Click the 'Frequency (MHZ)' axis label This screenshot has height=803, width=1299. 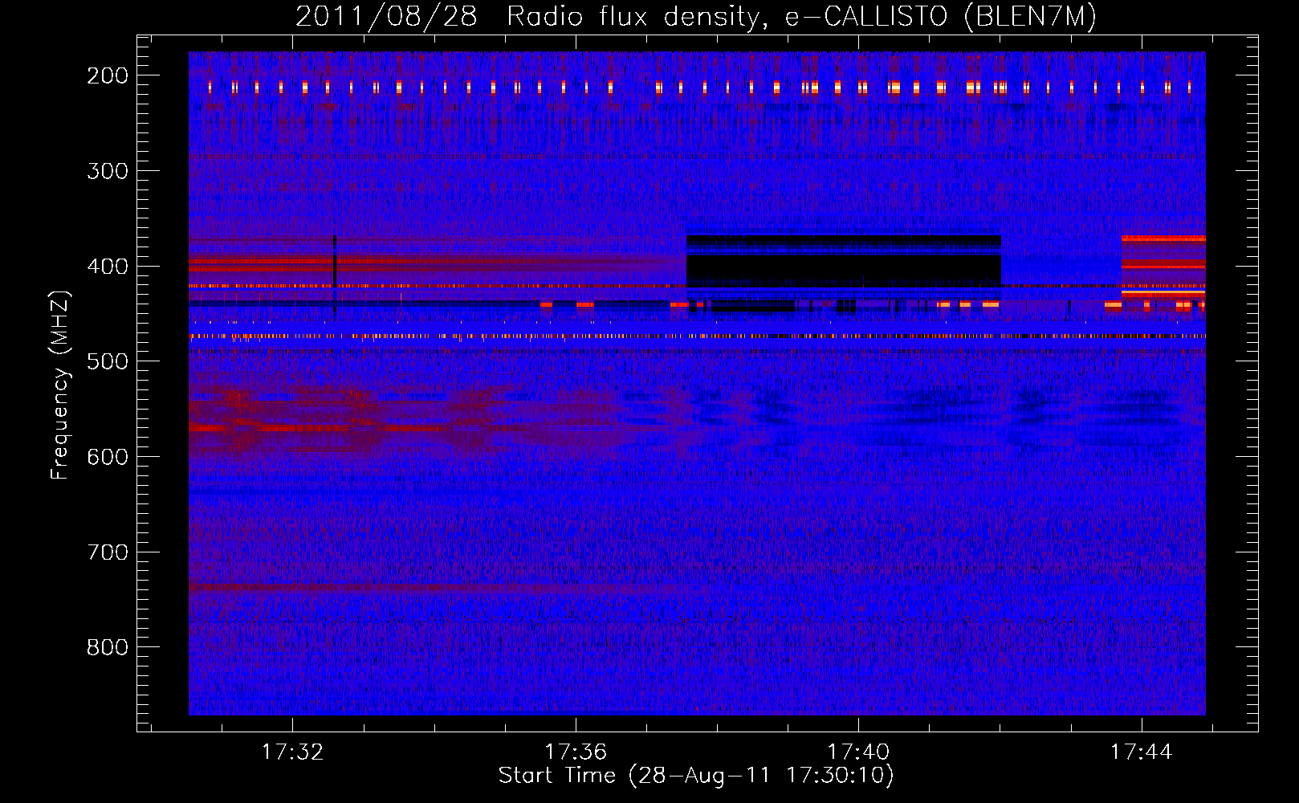point(60,385)
